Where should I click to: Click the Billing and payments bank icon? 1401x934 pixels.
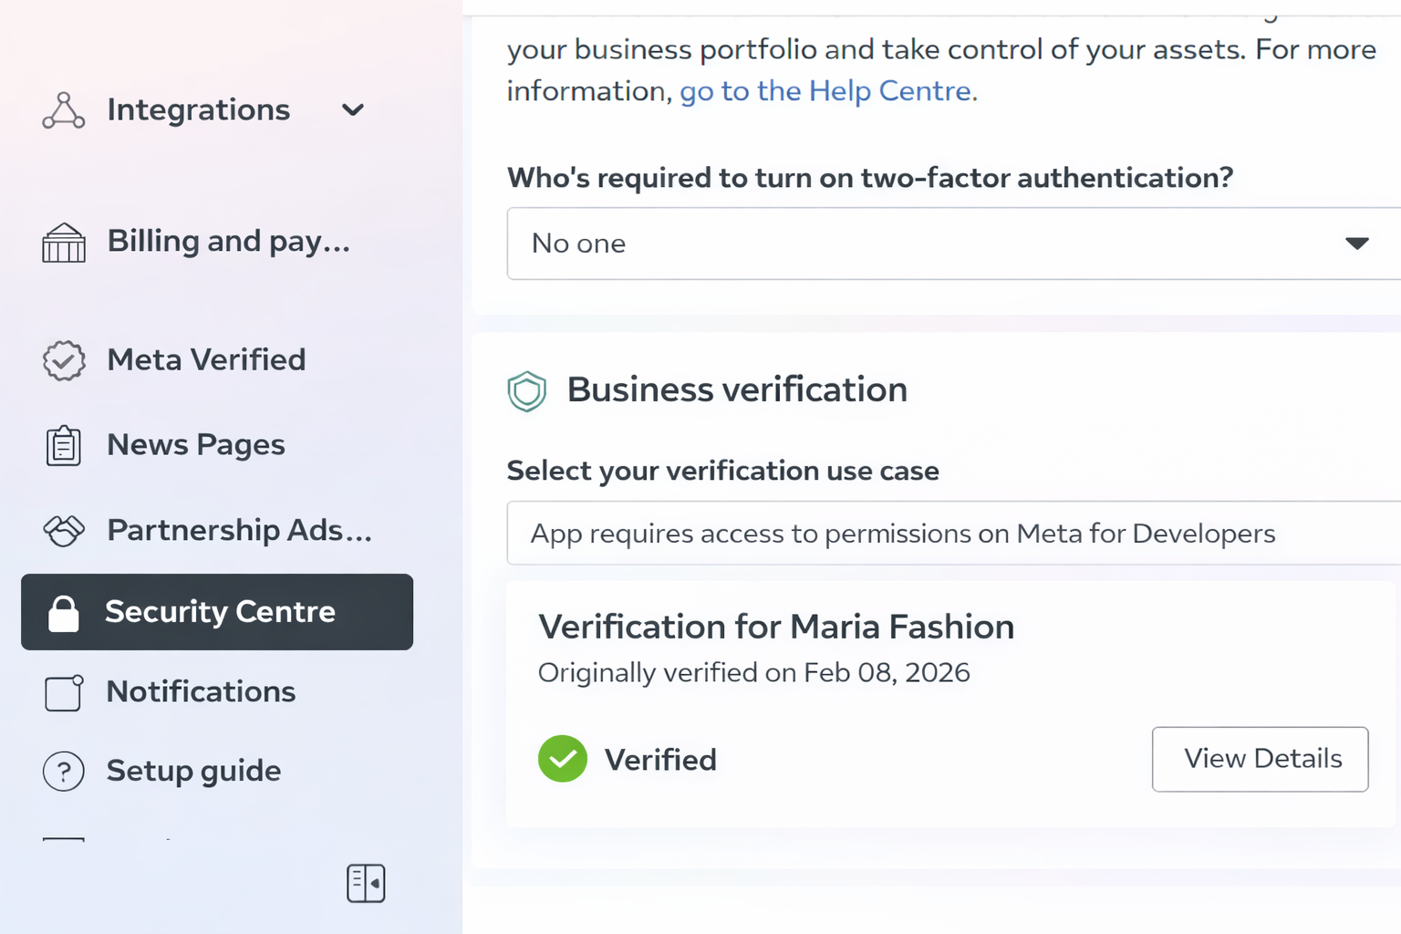(x=63, y=243)
